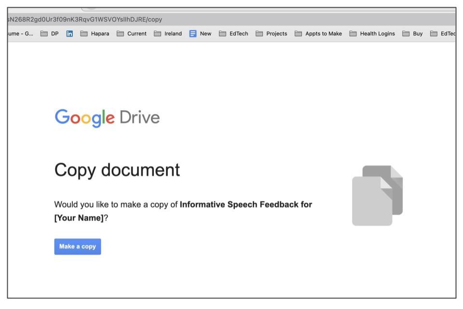Open the partially visible 'ume - G...' bookmark
463x309 pixels.
click(20, 34)
